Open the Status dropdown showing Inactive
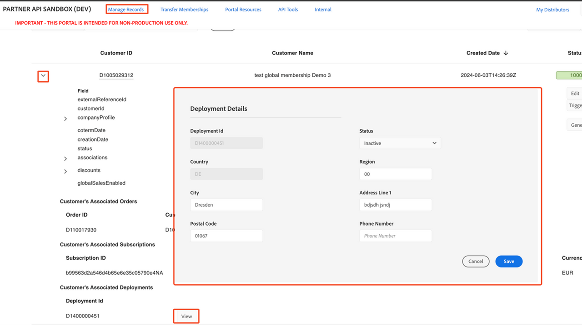This screenshot has width=582, height=326. [400, 143]
